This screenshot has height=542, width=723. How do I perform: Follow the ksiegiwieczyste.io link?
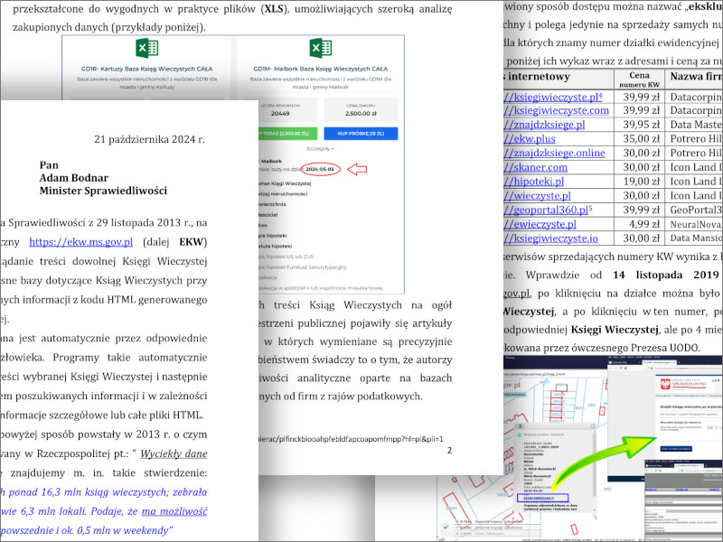[550, 238]
